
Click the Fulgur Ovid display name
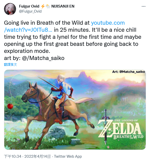coord(29,6)
